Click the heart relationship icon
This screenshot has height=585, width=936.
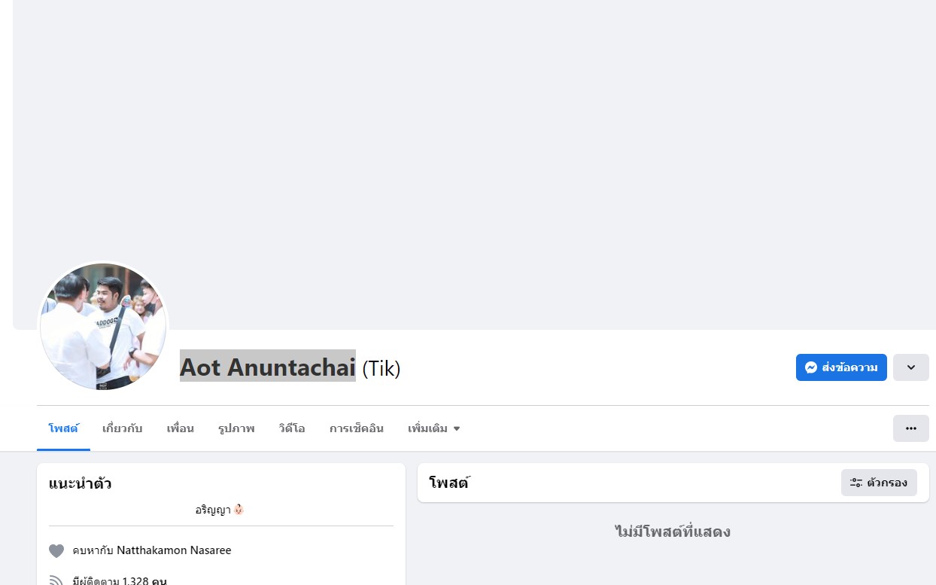tap(56, 550)
